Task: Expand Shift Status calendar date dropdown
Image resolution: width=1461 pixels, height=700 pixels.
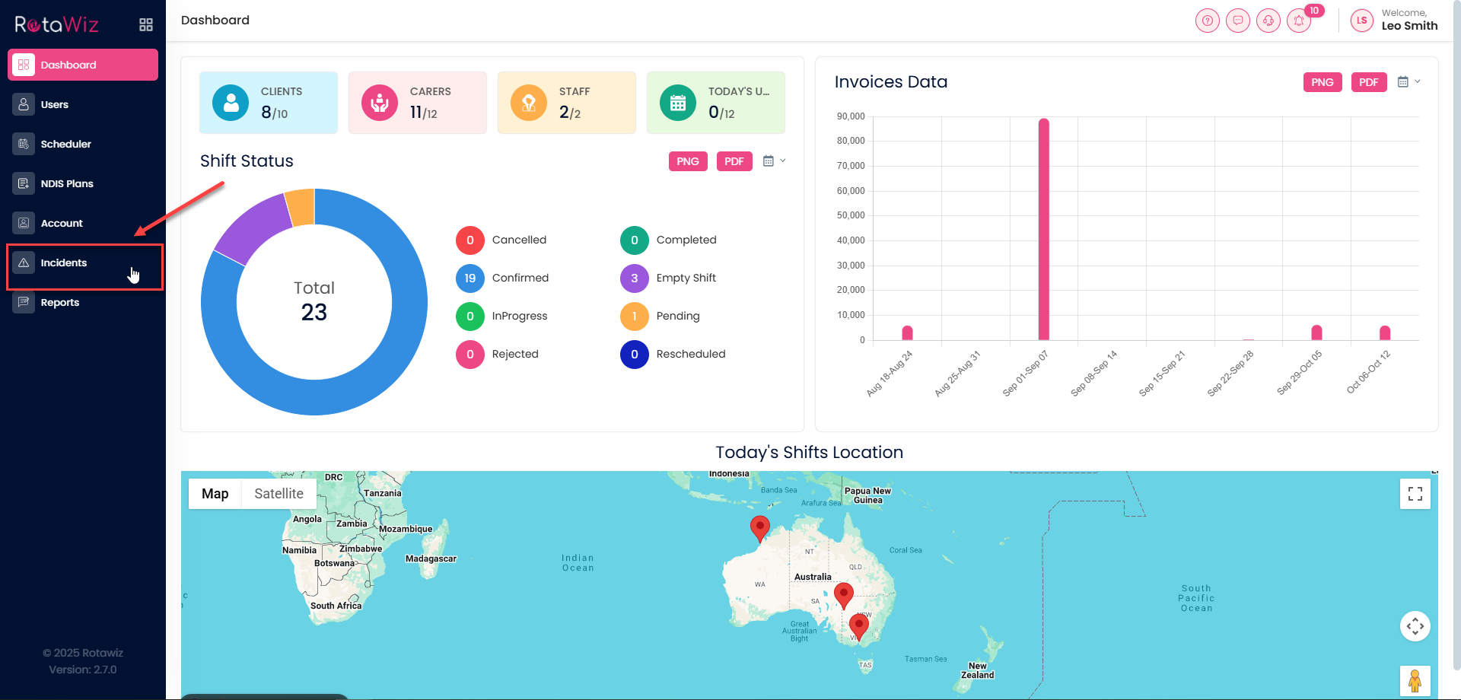Action: coord(774,161)
